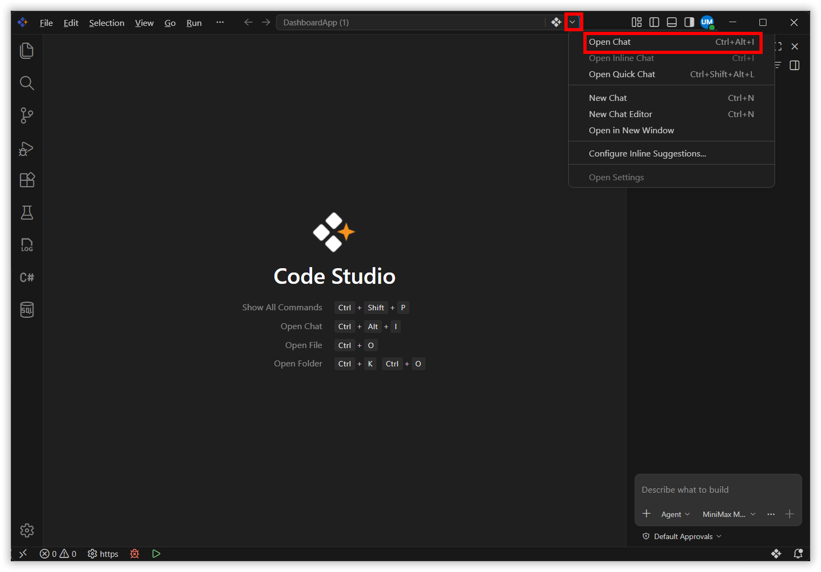Select Open Quick Chat menu entry

click(x=671, y=74)
